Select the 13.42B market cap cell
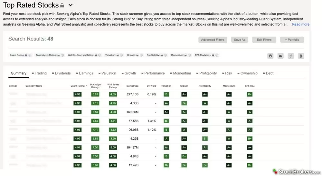This screenshot has height=176, width=322. 134,165
